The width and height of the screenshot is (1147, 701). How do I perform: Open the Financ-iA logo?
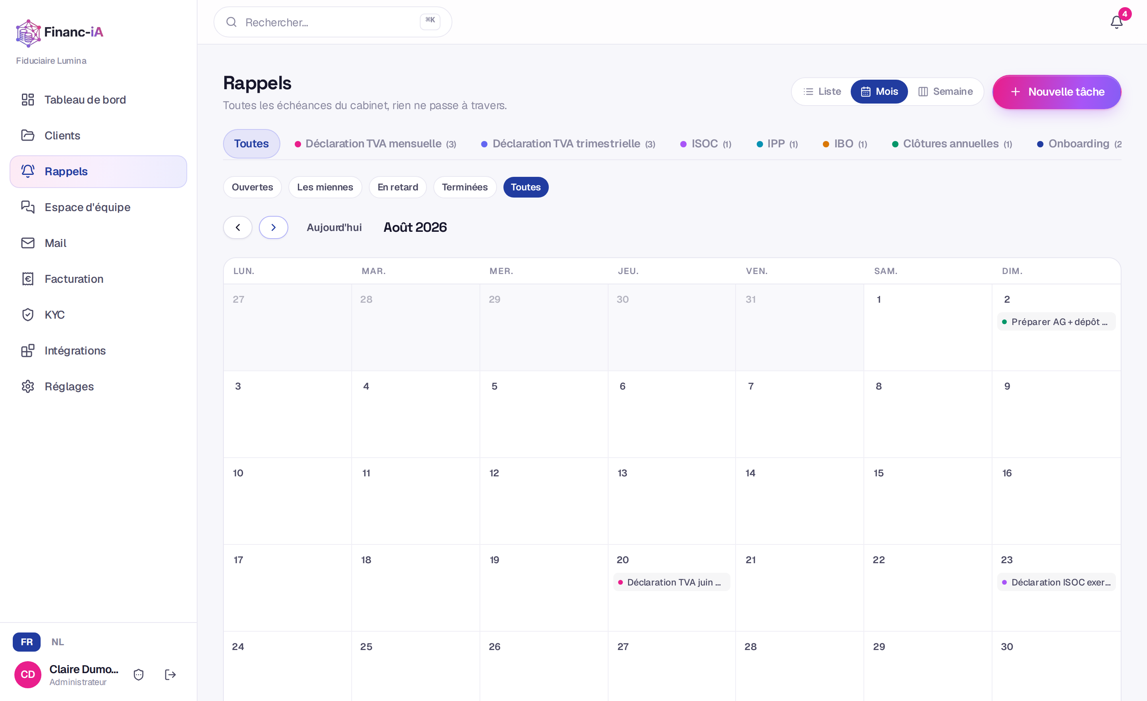pos(60,33)
